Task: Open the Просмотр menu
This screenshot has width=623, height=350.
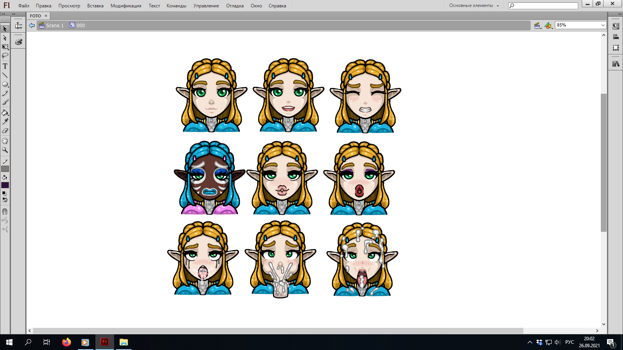Action: click(x=69, y=6)
